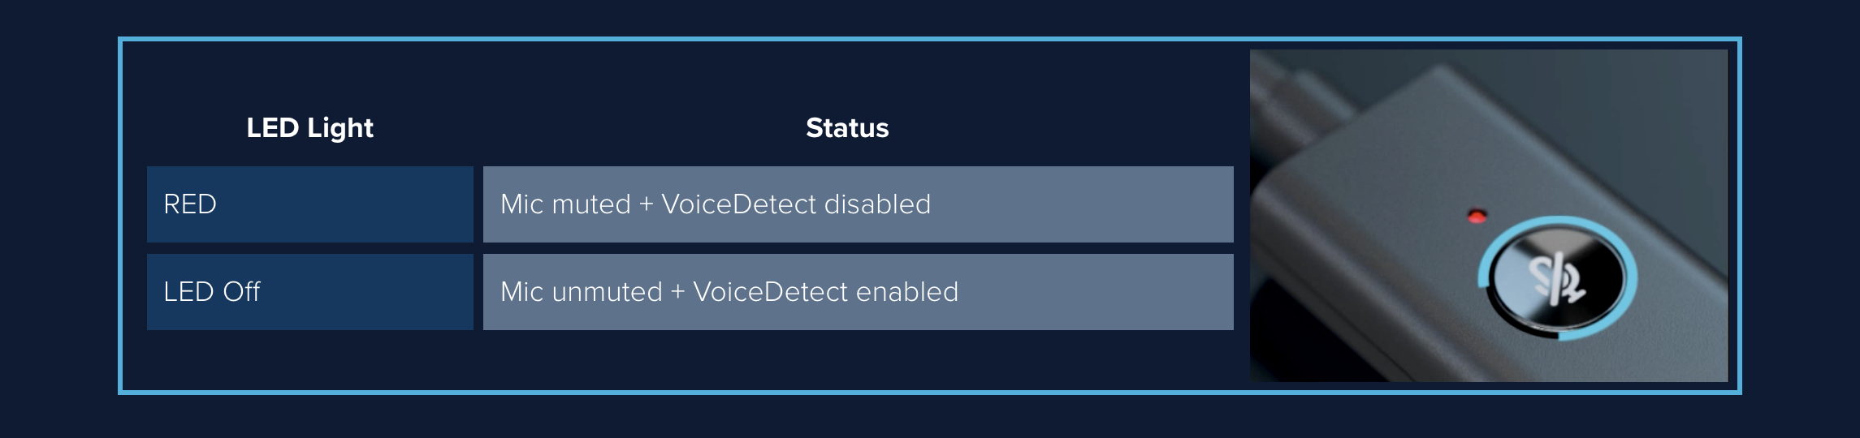Select the RED table cell

310,204
